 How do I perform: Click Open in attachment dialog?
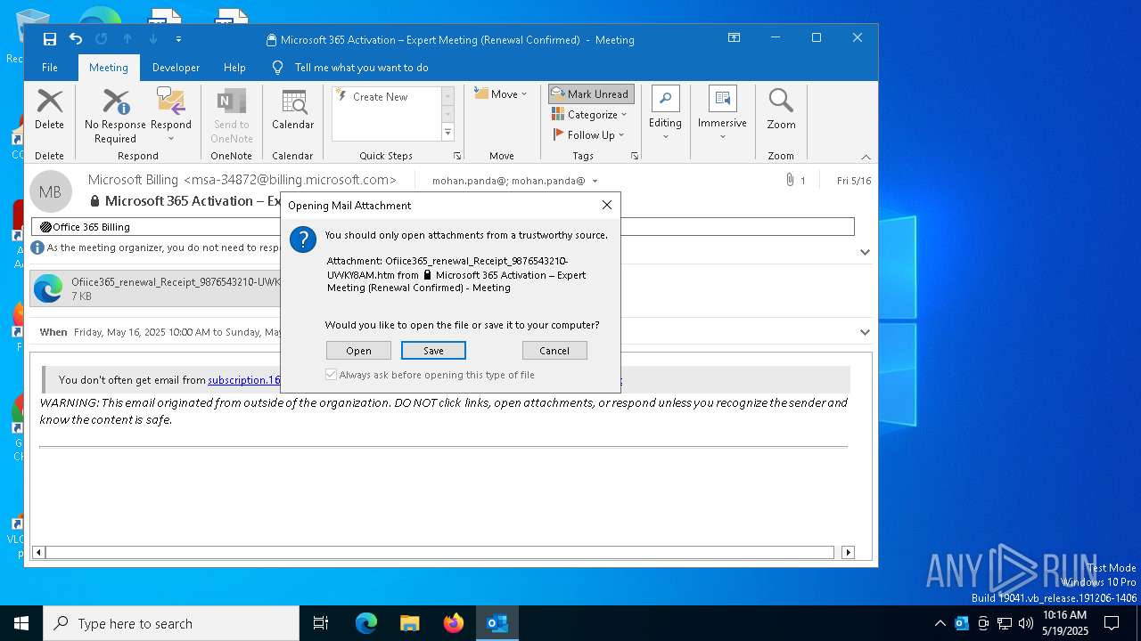click(358, 351)
